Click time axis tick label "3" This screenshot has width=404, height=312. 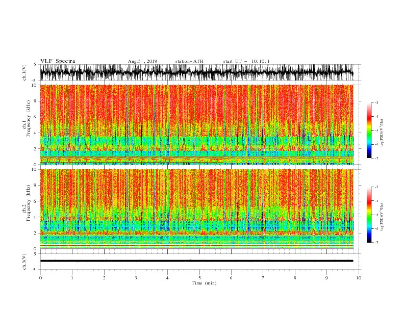tap(136, 278)
